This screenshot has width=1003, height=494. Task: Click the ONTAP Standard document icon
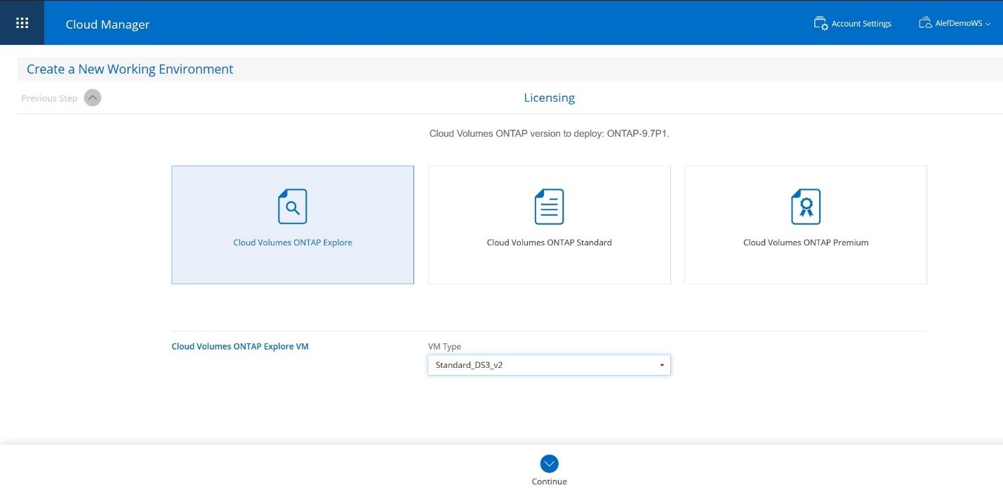[549, 207]
